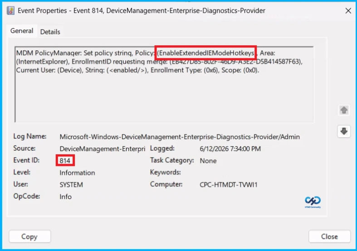
Task: Switch to the Details tab
Action: click(50, 32)
